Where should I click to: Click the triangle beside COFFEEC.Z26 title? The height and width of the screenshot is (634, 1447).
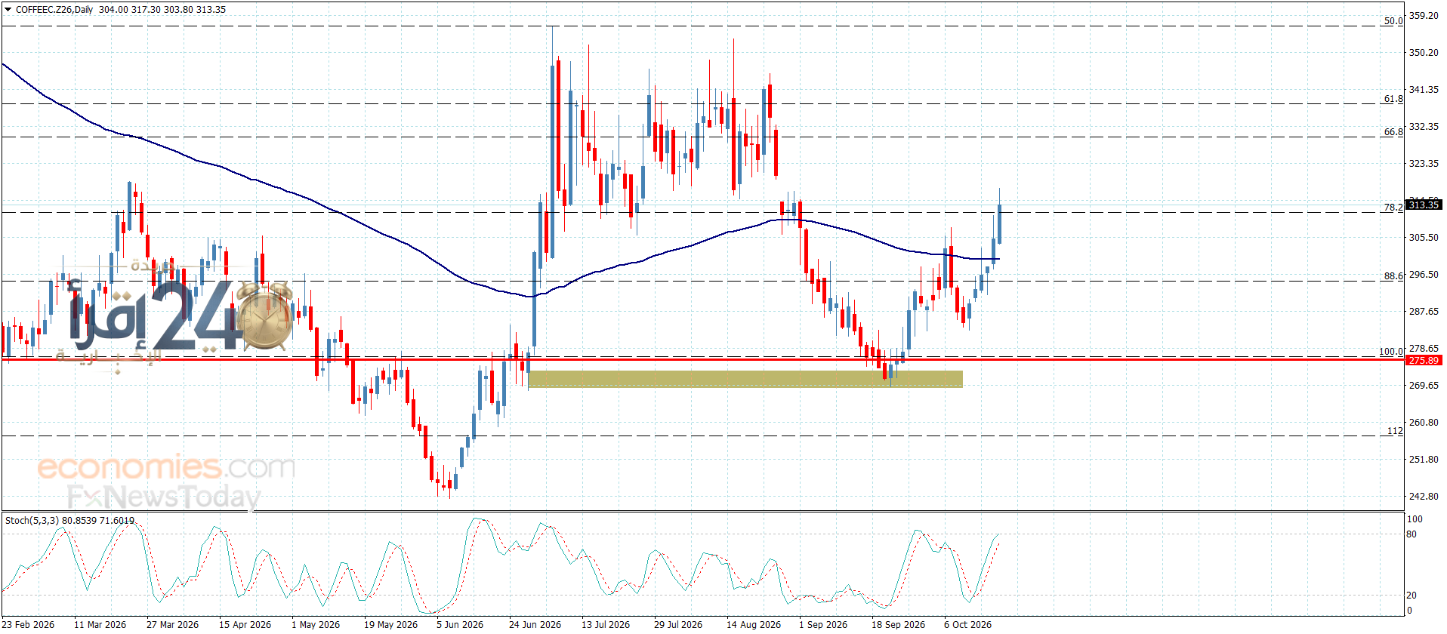pos(8,10)
